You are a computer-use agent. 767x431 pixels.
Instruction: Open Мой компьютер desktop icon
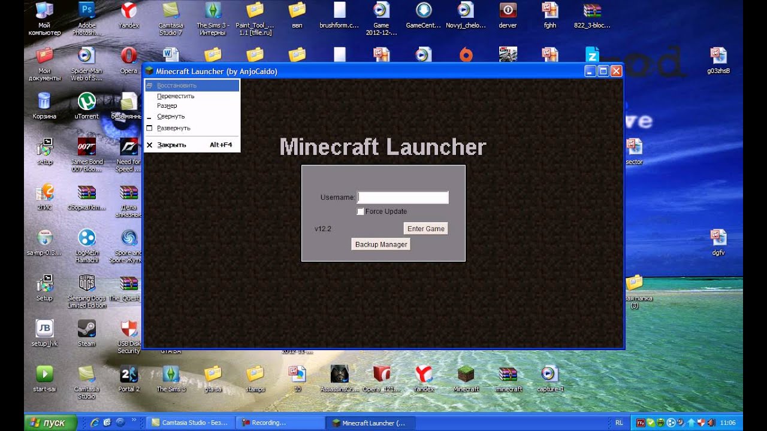click(44, 18)
